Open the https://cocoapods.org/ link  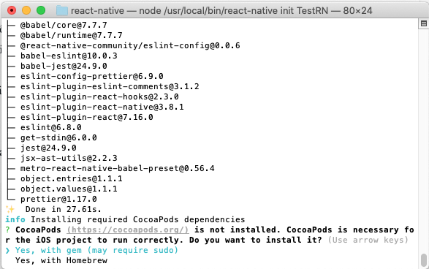coord(128,230)
